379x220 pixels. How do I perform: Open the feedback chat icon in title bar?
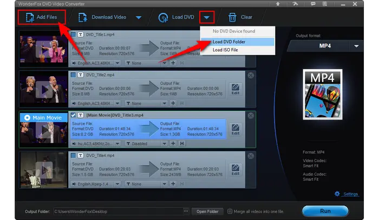[x=313, y=4]
